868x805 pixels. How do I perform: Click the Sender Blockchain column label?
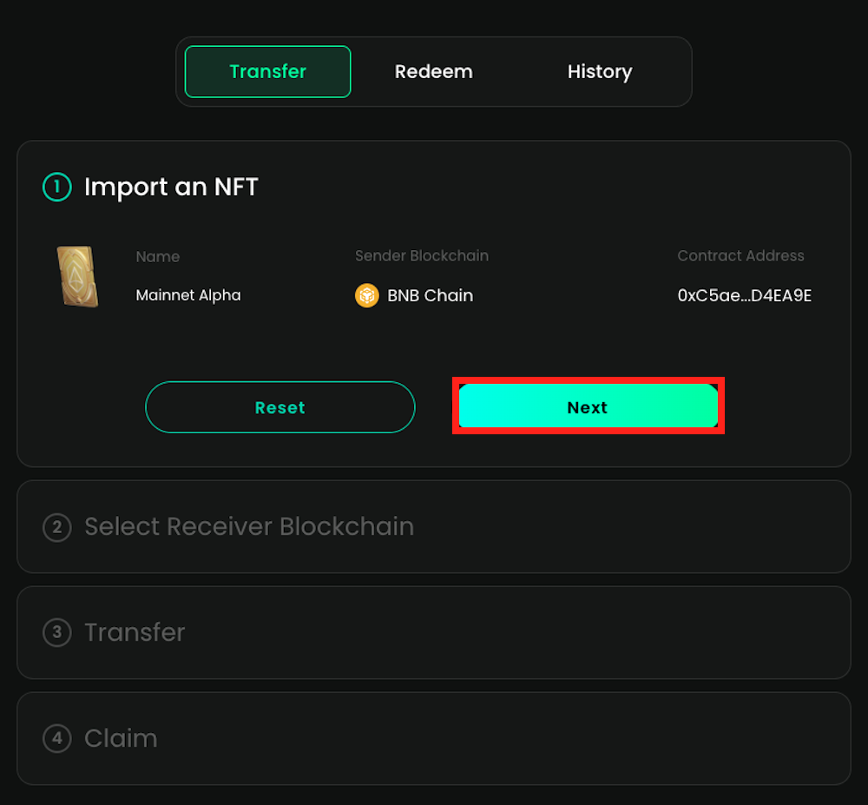pyautogui.click(x=422, y=256)
